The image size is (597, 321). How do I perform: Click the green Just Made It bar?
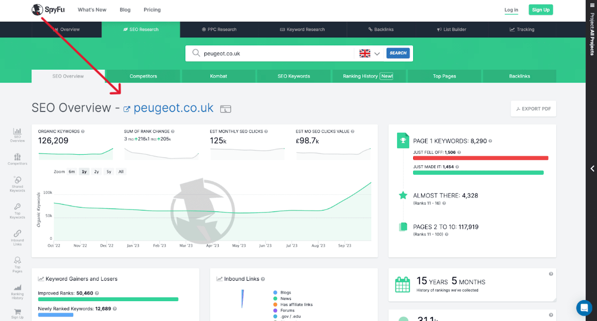click(478, 173)
